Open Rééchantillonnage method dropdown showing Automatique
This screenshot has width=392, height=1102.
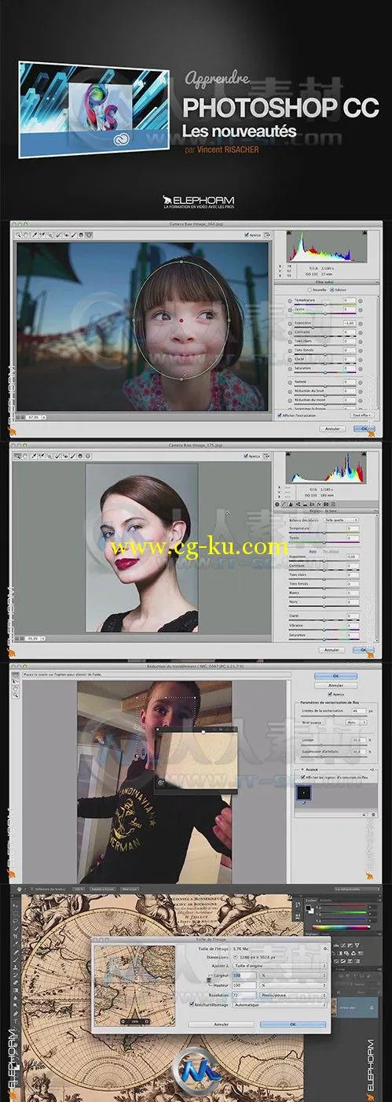point(280,1004)
